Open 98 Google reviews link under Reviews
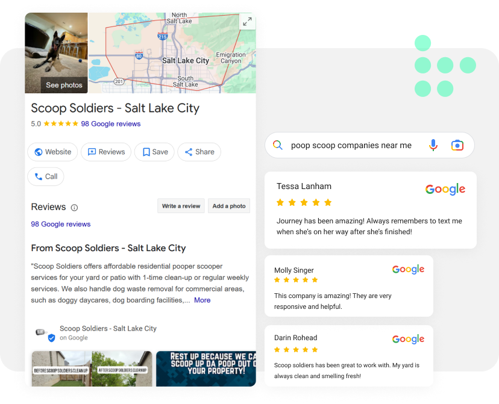Screen dimensions: 499x404 pos(61,224)
